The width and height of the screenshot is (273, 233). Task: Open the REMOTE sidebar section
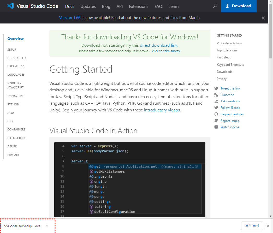(x=13, y=155)
